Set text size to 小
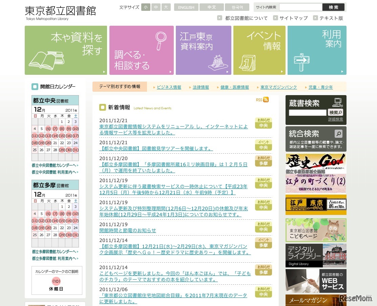The image size is (377, 306). tap(146, 7)
